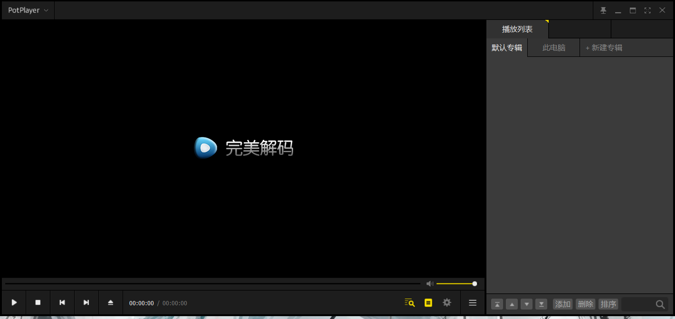Move playlist item to bottom arrow
The width and height of the screenshot is (675, 319).
tap(541, 304)
